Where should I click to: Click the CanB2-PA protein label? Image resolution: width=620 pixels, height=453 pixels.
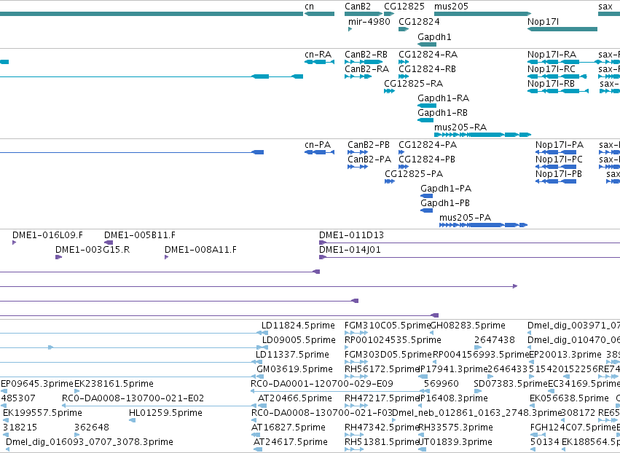tap(369, 159)
